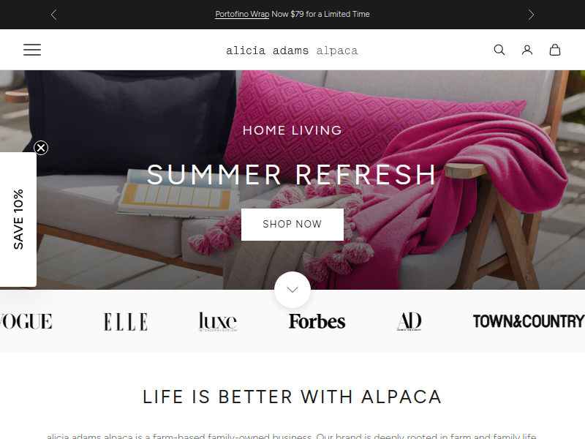The height and width of the screenshot is (439, 585).
Task: Open the search icon
Action: pyautogui.click(x=499, y=50)
